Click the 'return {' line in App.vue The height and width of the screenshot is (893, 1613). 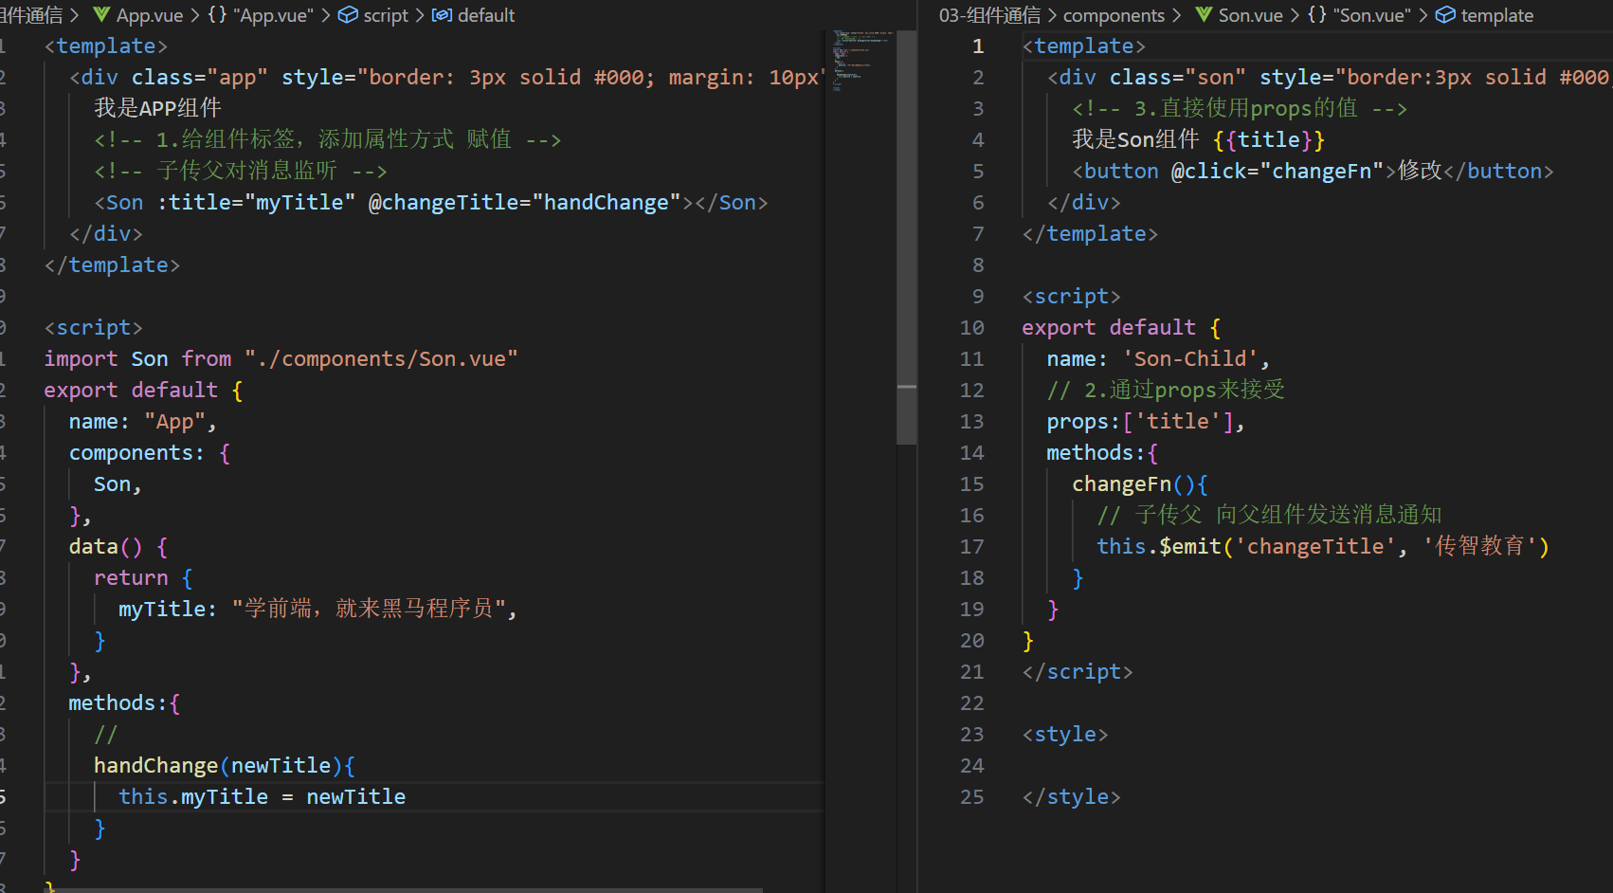(x=143, y=577)
